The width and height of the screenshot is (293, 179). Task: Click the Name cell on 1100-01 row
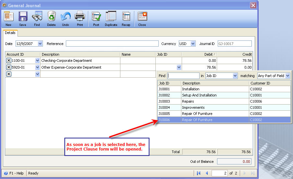point(138,61)
